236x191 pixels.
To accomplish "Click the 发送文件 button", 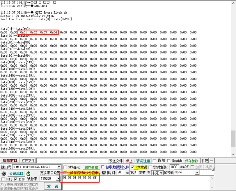I will [116, 161].
